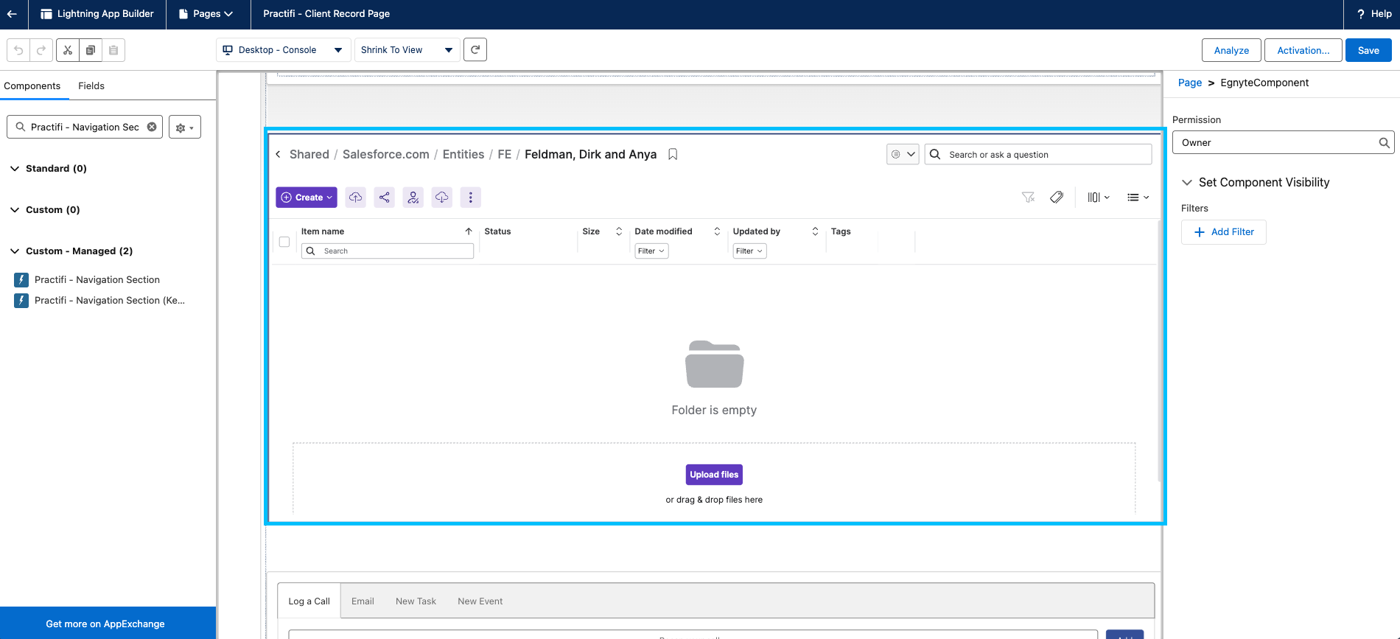Click the Upload files button
The height and width of the screenshot is (639, 1400).
[x=714, y=475]
